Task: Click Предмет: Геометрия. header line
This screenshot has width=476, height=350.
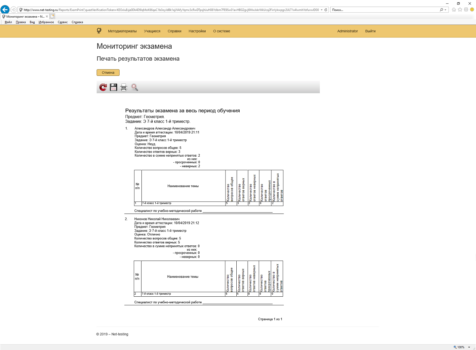Action: (x=145, y=117)
